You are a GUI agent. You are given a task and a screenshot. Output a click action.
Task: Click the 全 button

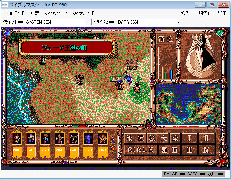[175, 138]
